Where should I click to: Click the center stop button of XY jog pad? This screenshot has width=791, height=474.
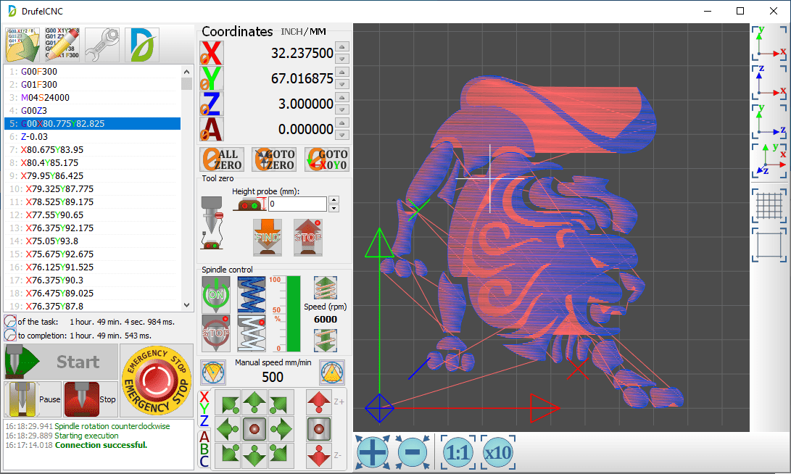(254, 429)
